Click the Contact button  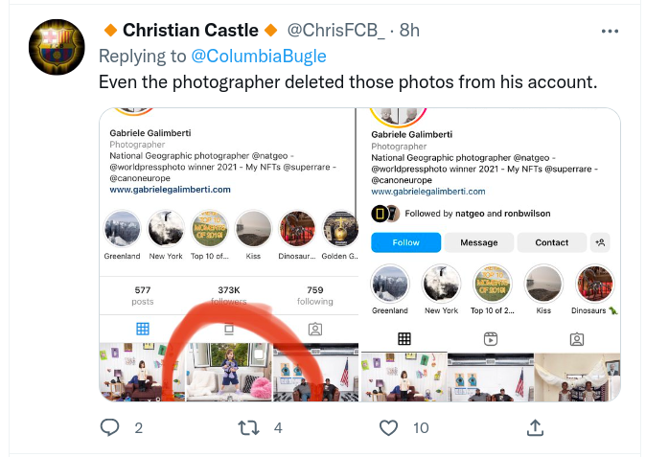pos(551,242)
